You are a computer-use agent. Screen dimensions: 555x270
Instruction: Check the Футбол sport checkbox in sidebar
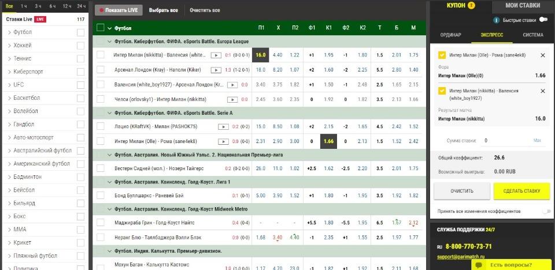tap(81, 32)
